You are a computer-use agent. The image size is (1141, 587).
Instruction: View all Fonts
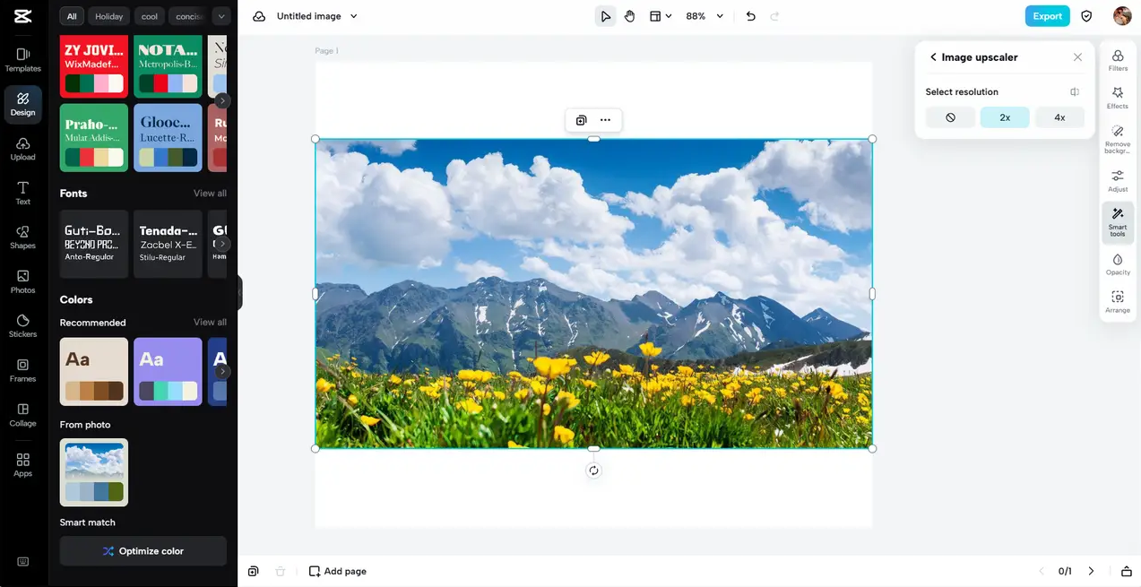210,194
